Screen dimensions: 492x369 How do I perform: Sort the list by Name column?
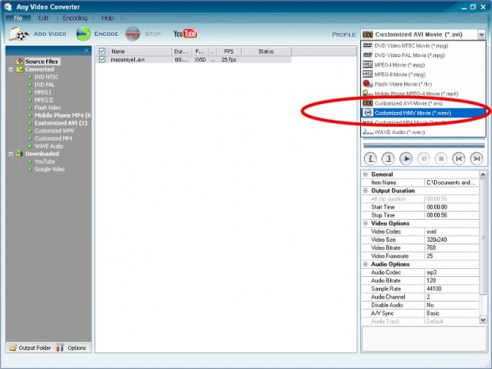click(140, 51)
